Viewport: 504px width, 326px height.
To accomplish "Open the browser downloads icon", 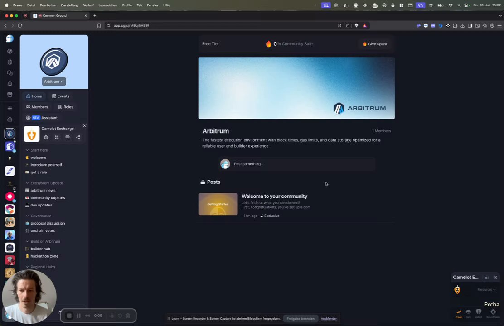I will (x=463, y=25).
